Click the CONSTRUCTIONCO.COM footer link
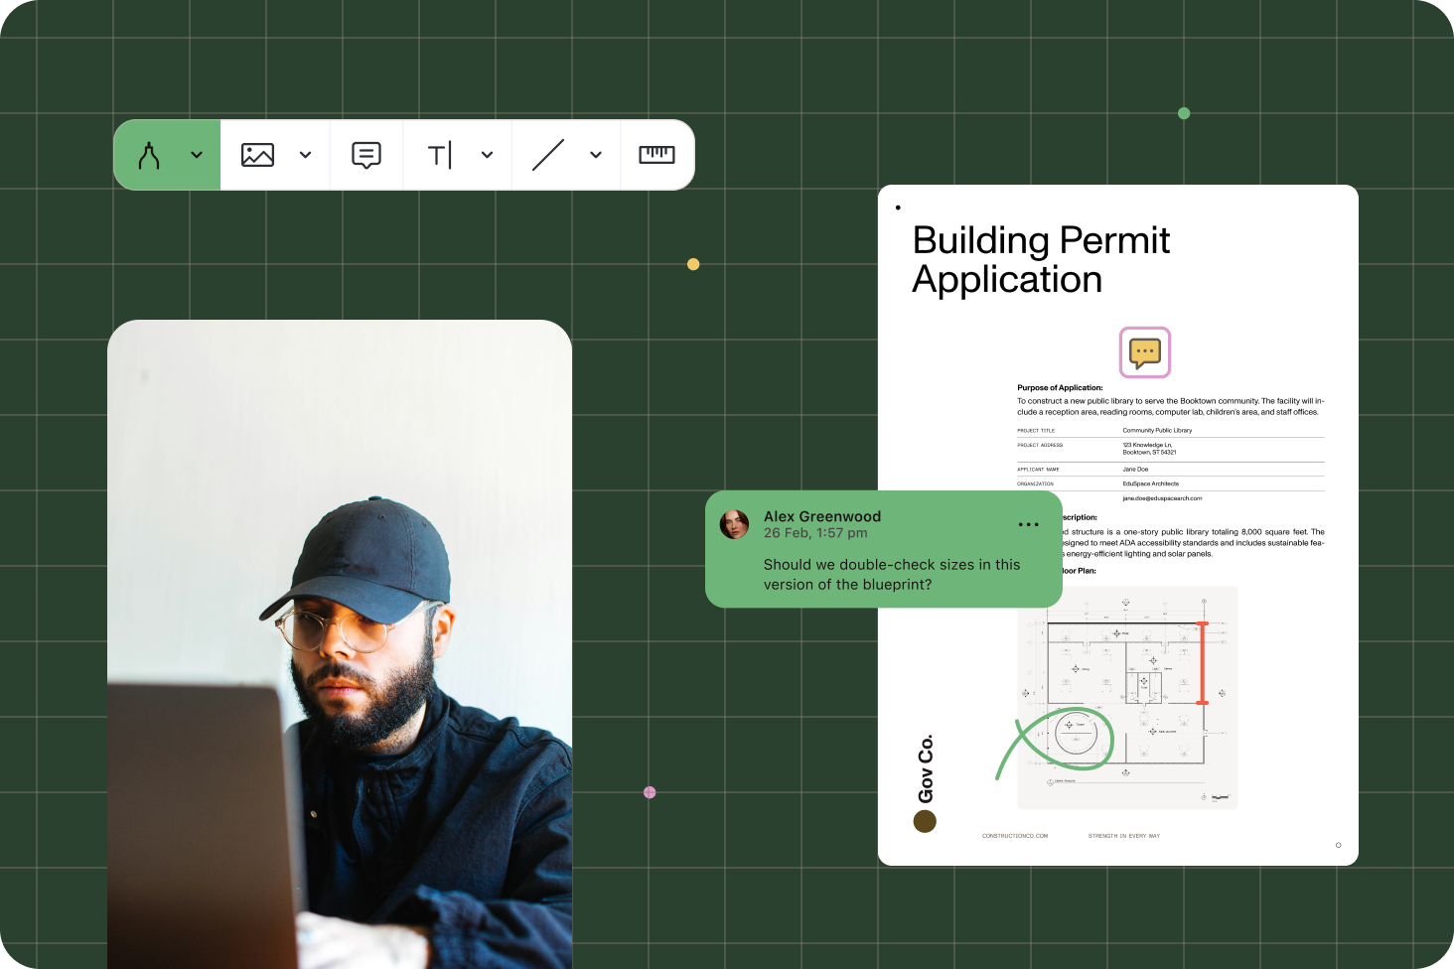 (x=1015, y=836)
